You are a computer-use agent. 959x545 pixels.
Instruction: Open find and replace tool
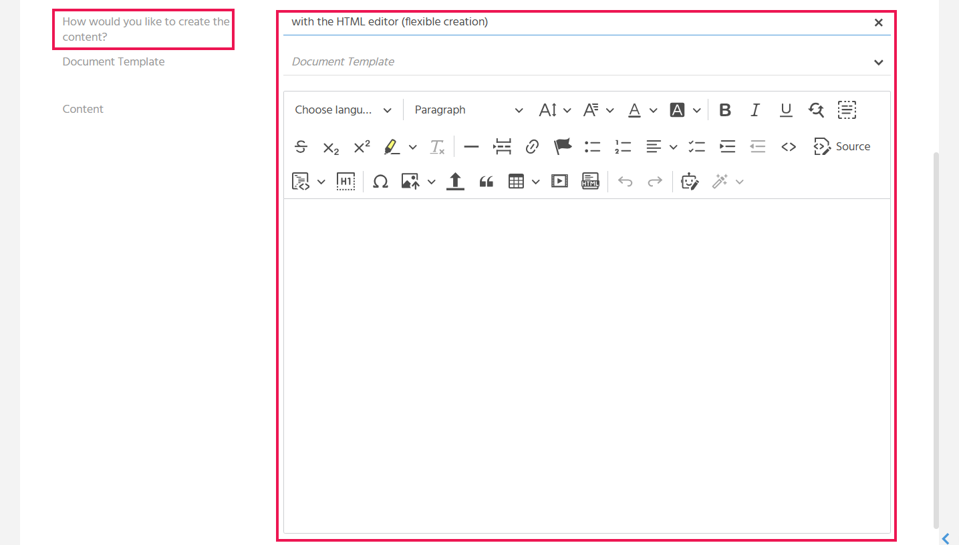tap(816, 110)
